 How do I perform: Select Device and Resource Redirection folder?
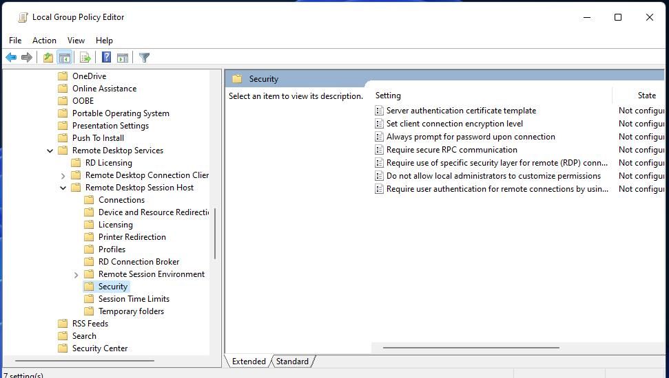154,212
